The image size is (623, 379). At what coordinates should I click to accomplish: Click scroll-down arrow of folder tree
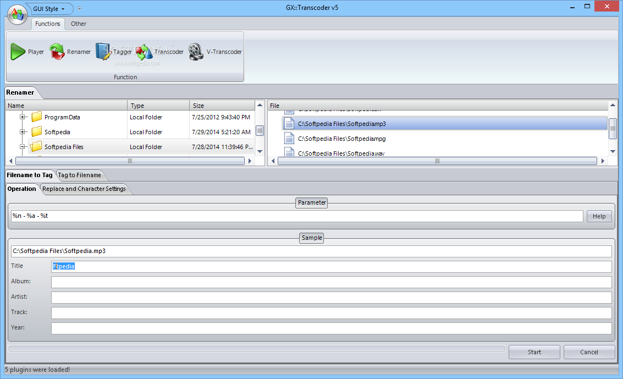coord(260,151)
